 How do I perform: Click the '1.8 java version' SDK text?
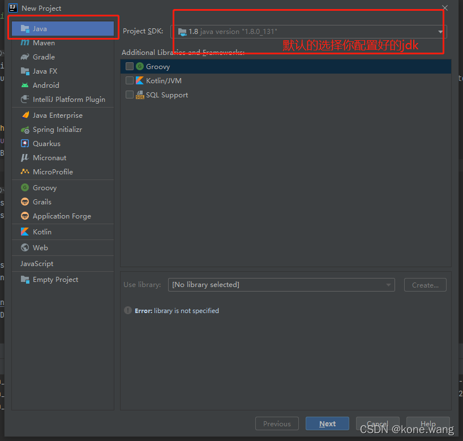tap(233, 32)
